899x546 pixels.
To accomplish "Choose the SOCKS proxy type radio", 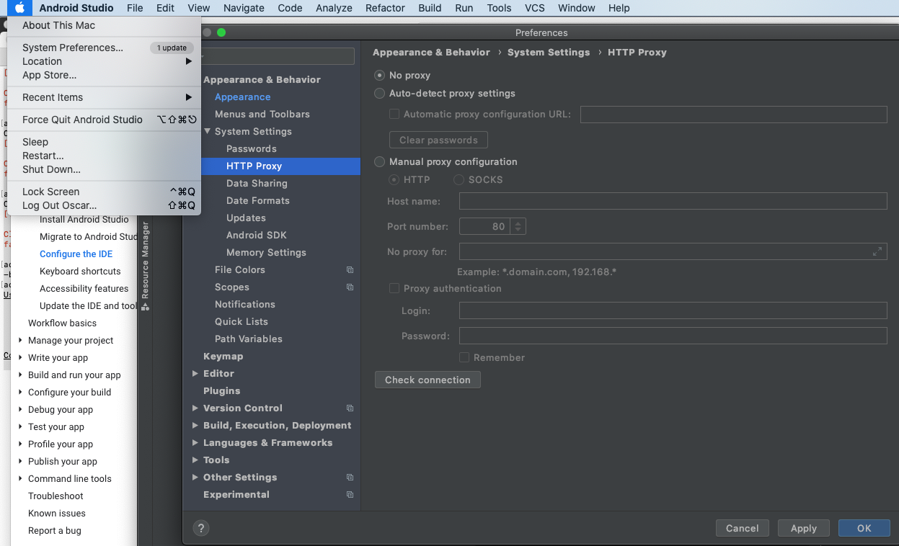I will [x=459, y=180].
